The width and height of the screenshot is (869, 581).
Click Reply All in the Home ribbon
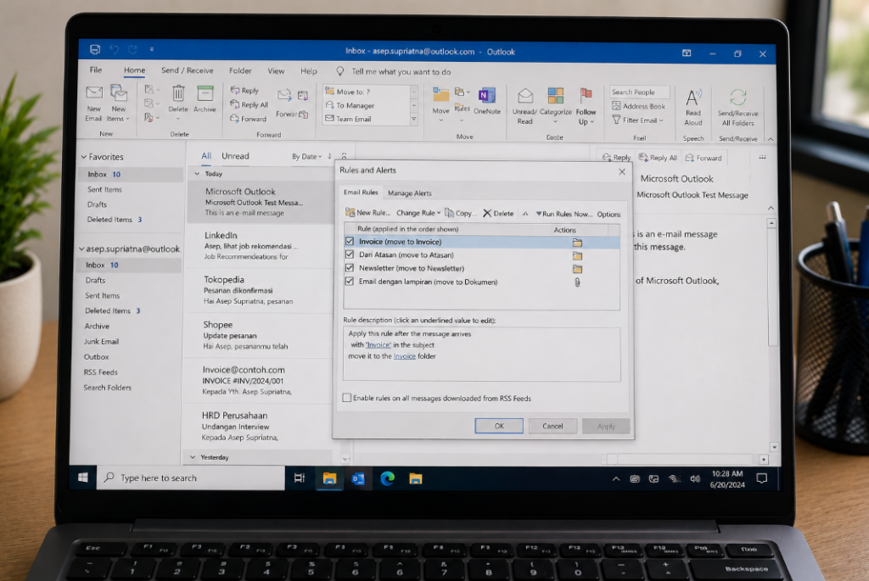[249, 104]
